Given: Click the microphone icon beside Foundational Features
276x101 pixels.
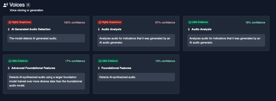Looking at the screenshot, I should point(99,68).
